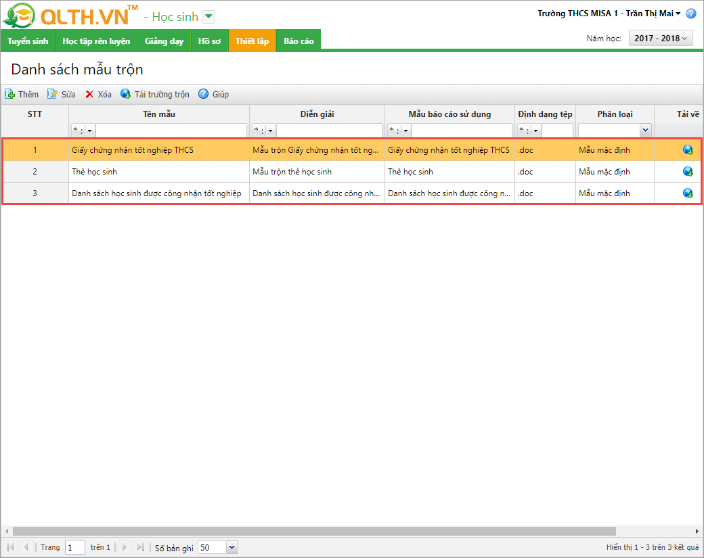Open Giúp help in toolbar
This screenshot has height=558, width=704.
214,94
